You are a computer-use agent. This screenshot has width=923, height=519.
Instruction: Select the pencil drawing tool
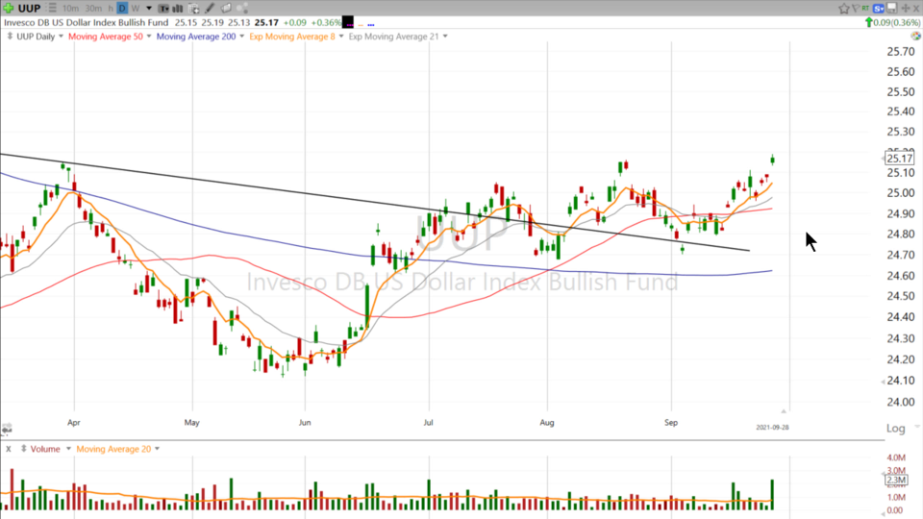click(210, 9)
